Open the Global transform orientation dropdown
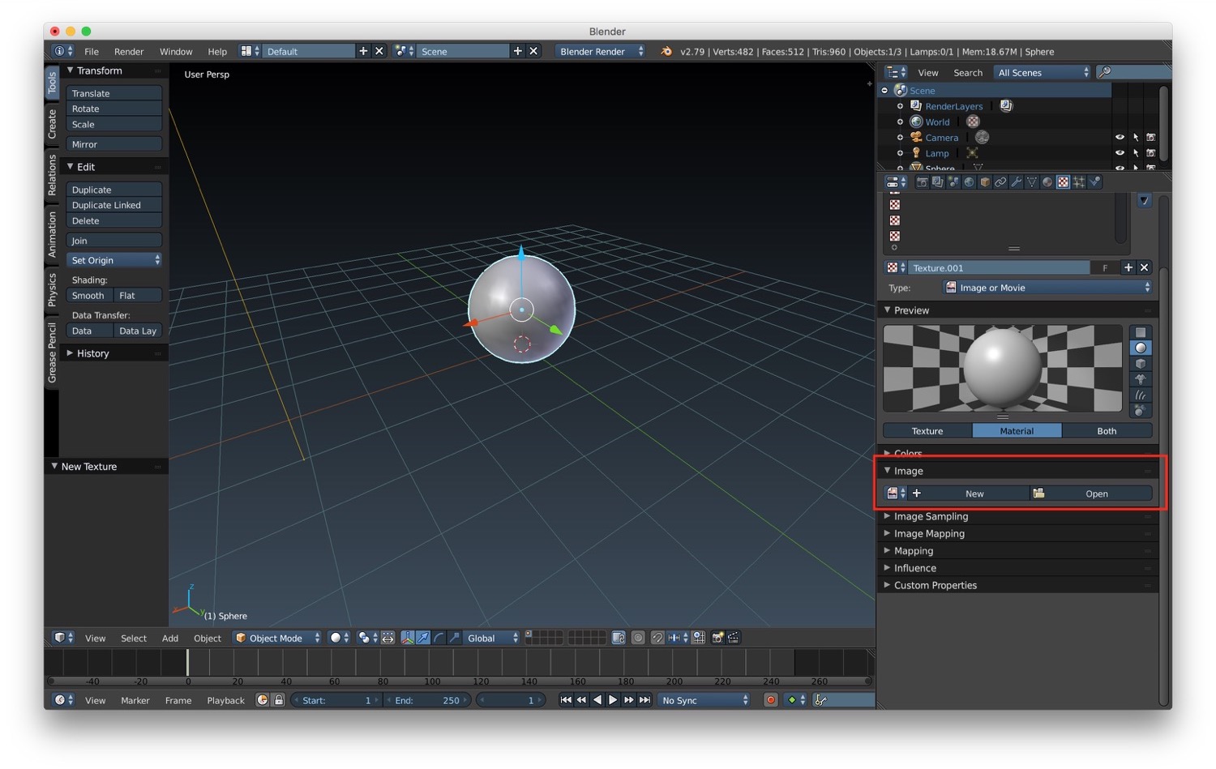Viewport: 1216px width, 769px height. point(491,638)
